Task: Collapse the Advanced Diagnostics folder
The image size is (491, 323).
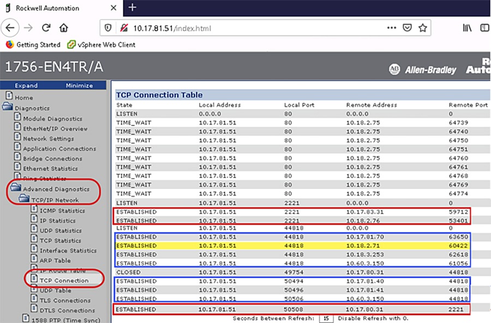Action: pyautogui.click(x=15, y=187)
